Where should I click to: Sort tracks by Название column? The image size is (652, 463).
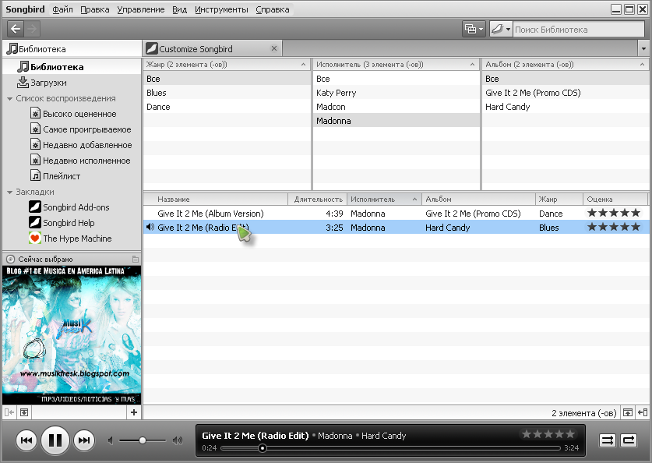pos(216,200)
